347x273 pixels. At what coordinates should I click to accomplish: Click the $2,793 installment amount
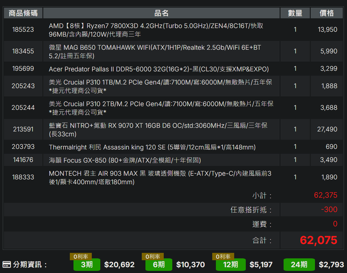click(x=331, y=265)
